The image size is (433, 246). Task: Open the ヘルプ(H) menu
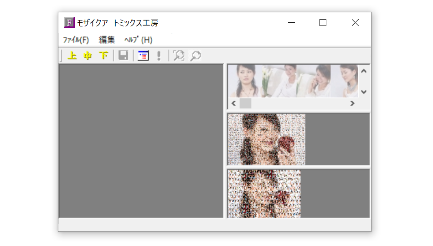[x=139, y=40]
